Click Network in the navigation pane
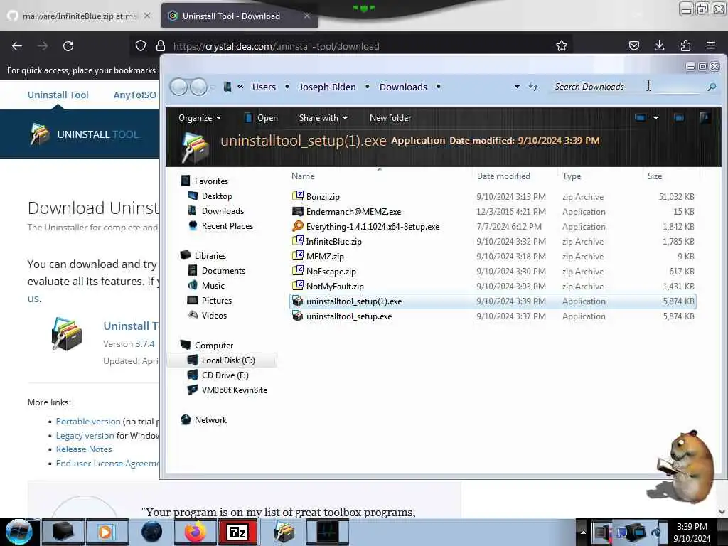This screenshot has width=728, height=546. coord(210,419)
